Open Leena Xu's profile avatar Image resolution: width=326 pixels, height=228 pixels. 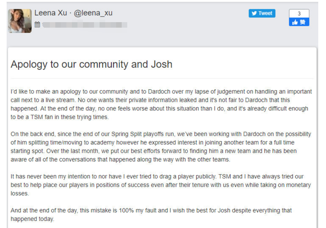point(20,21)
